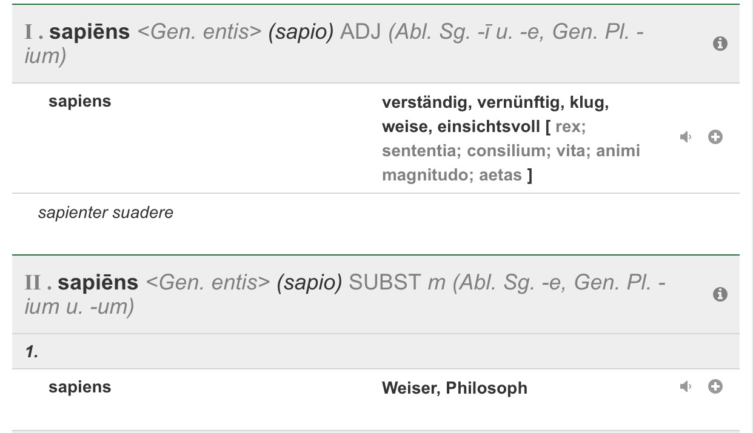The height and width of the screenshot is (433, 753).
Task: Open info for entry I sapiēns ADJ
Action: click(720, 43)
